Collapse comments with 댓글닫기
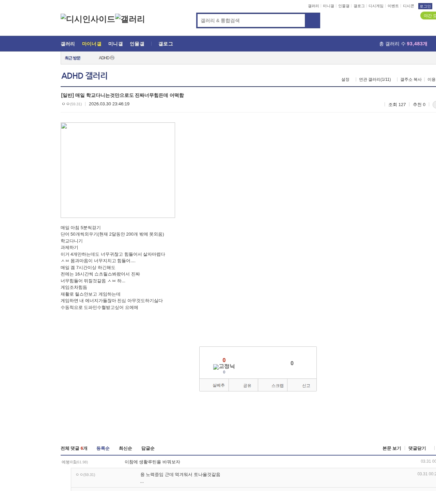The width and height of the screenshot is (436, 491). point(417,448)
